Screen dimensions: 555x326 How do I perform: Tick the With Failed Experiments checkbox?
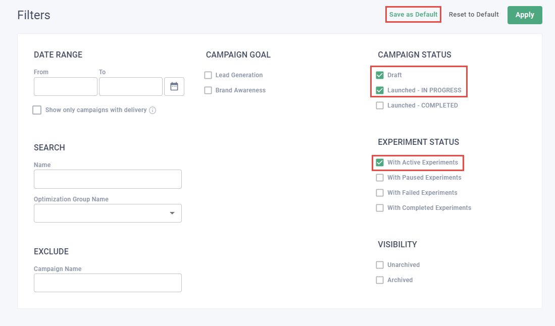pos(380,193)
